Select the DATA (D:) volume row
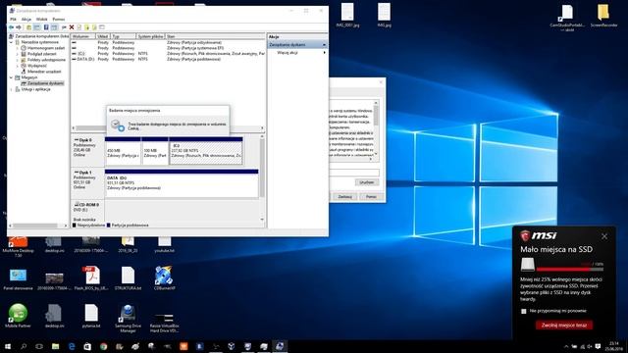 point(168,59)
